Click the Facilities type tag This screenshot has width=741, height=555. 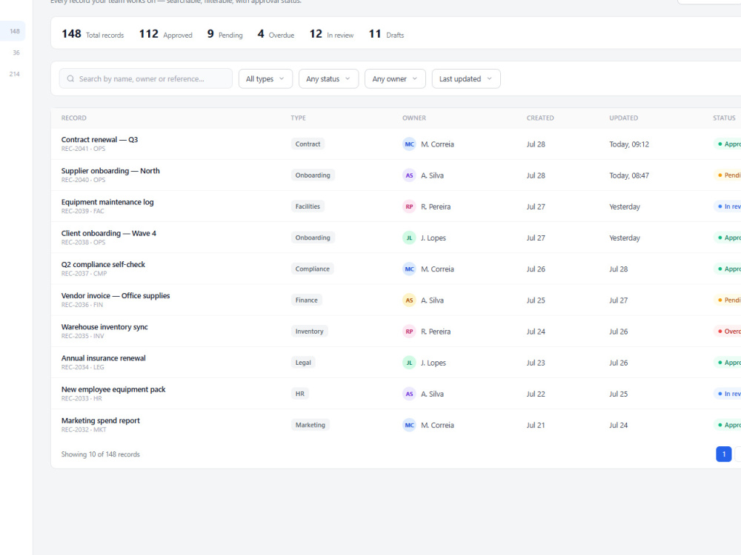(308, 206)
